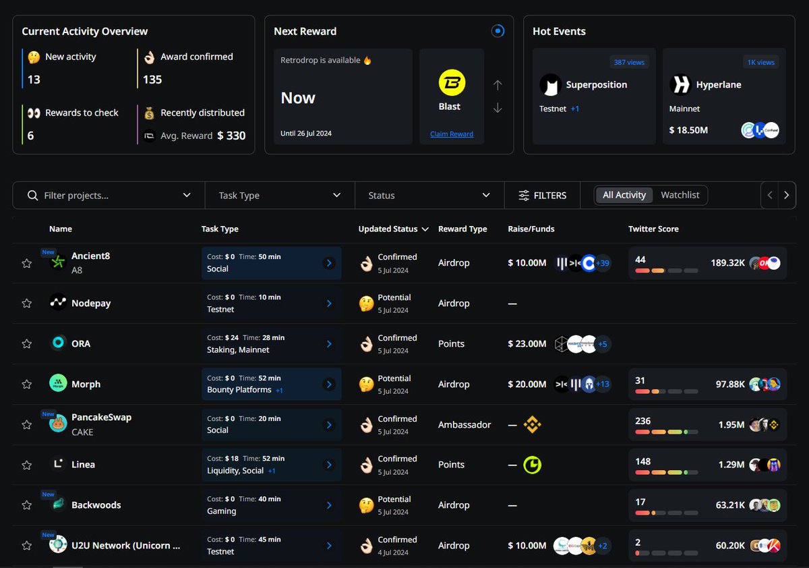This screenshot has width=809, height=568.
Task: Click the Binance funder icon on PancakeSwap row
Action: (x=533, y=424)
